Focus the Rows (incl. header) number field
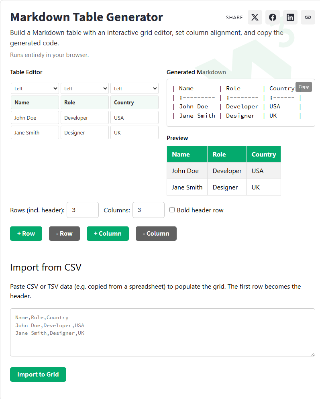The height and width of the screenshot is (399, 320). coord(83,210)
